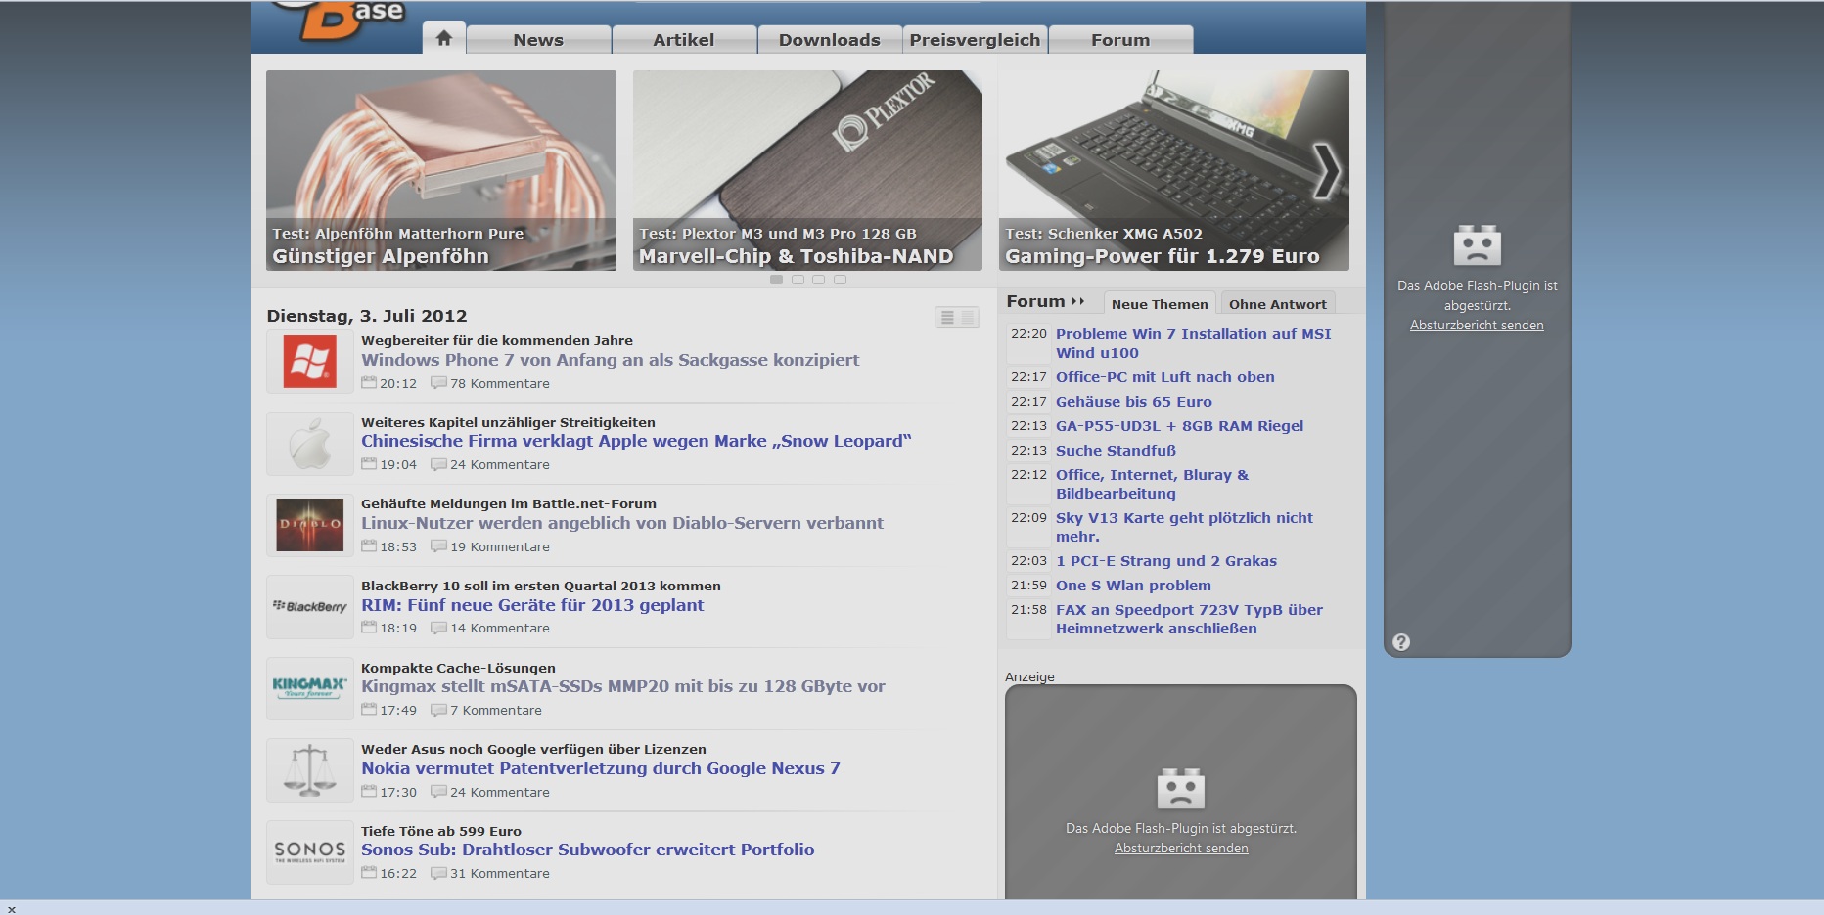Click calendar icon beside 16:22 timestamp
The width and height of the screenshot is (1824, 915).
pyautogui.click(x=369, y=872)
